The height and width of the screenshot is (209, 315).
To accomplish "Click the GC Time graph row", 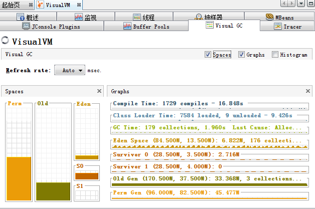I will [209, 129].
